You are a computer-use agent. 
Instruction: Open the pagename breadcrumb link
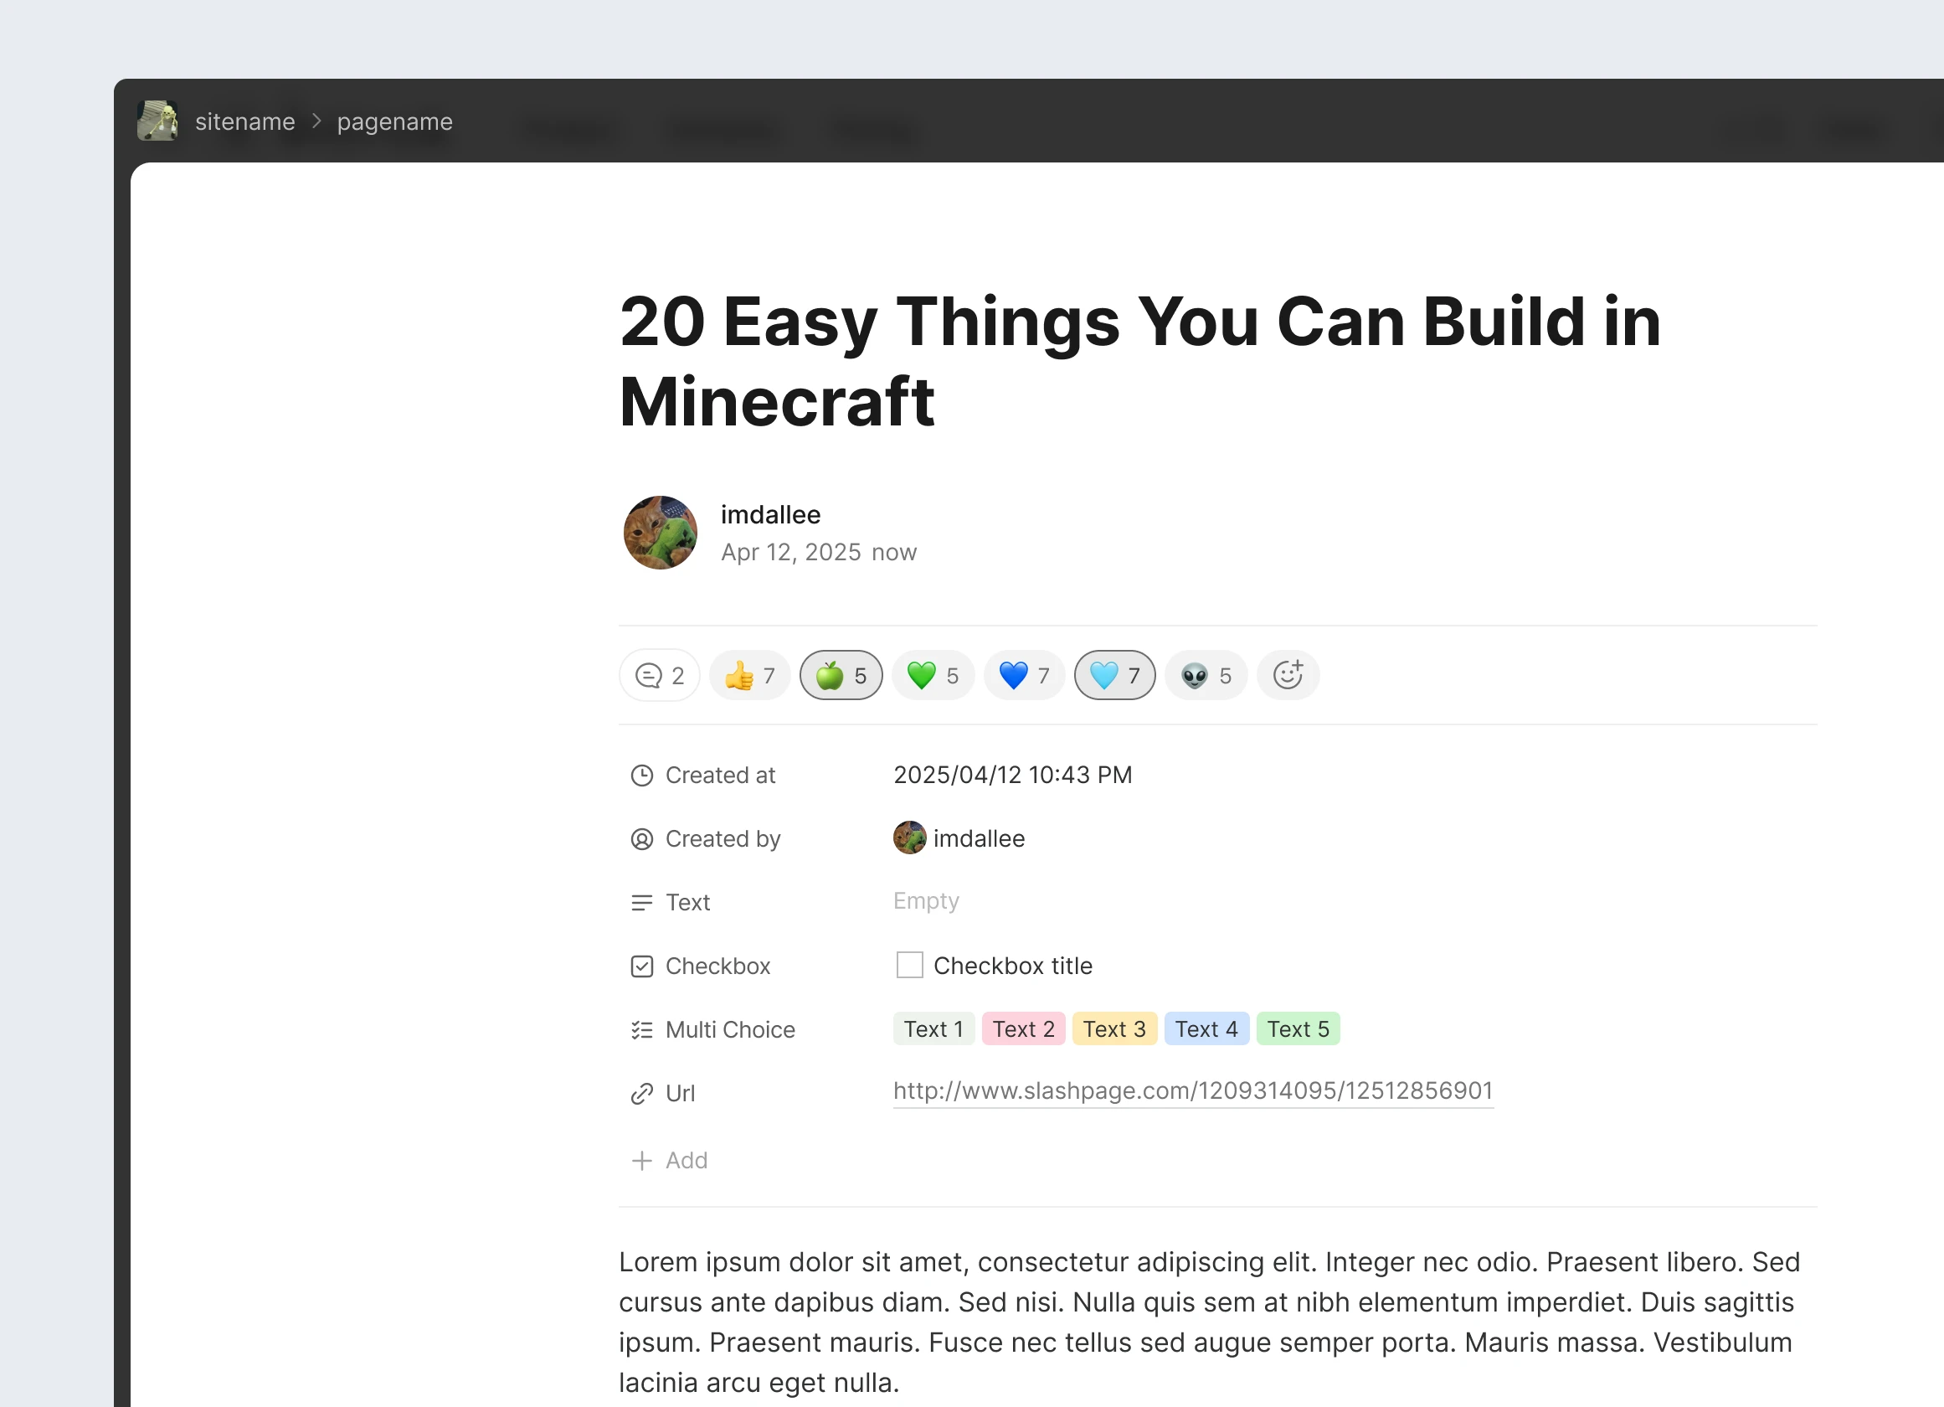coord(394,121)
